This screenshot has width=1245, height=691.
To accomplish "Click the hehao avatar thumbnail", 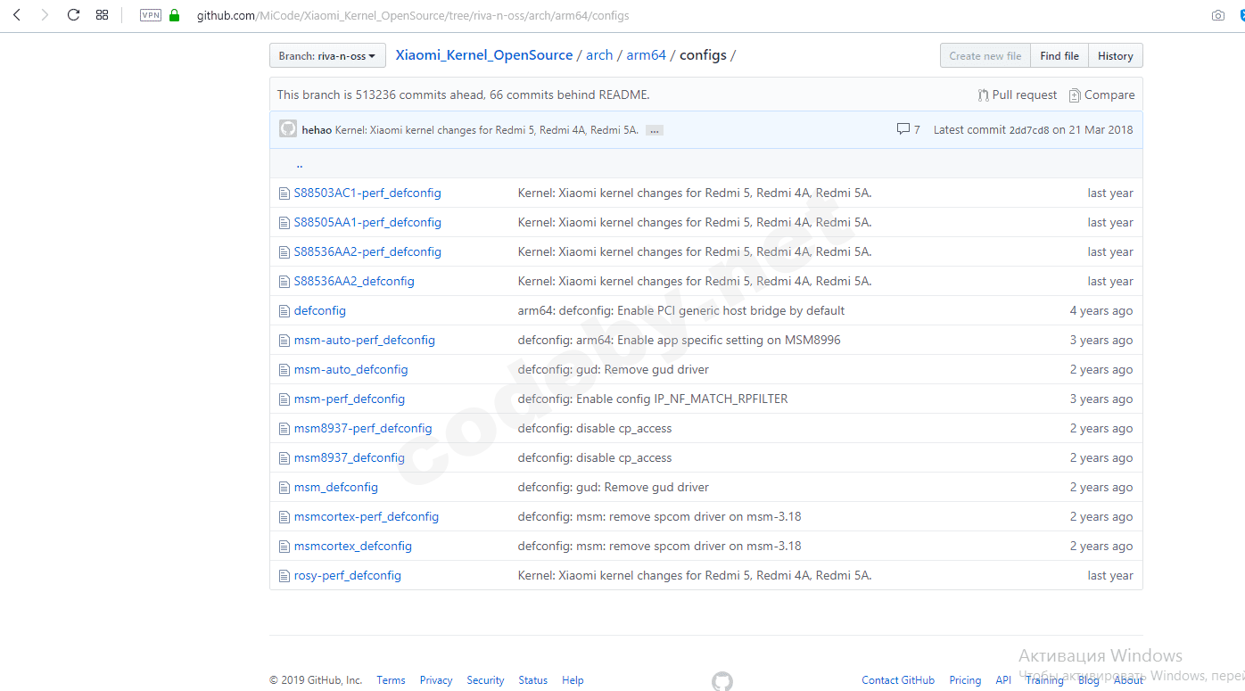I will [x=288, y=129].
